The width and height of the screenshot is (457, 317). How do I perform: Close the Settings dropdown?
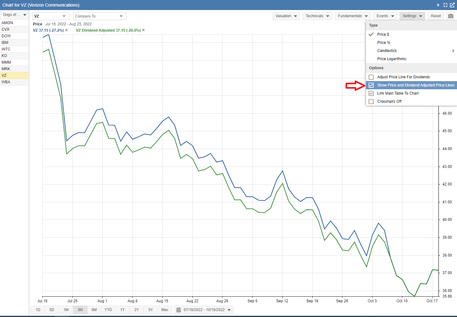click(412, 16)
